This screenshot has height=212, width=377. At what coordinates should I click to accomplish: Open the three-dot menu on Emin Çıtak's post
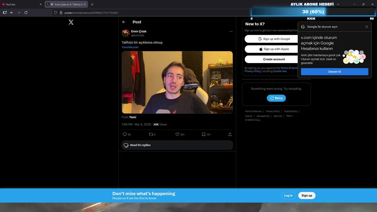tap(231, 32)
